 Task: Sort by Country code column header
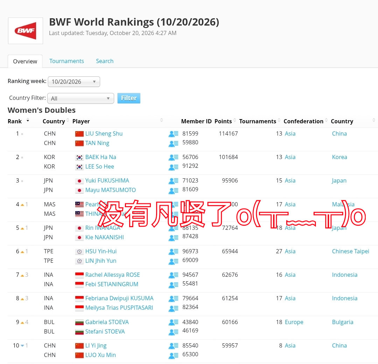pyautogui.click(x=56, y=121)
